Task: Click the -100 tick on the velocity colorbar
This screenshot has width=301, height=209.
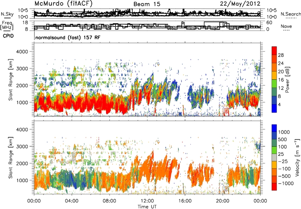Action: 284,169
